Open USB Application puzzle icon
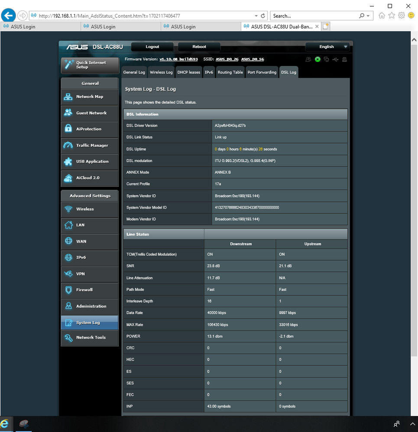The height and width of the screenshot is (432, 418). click(68, 161)
